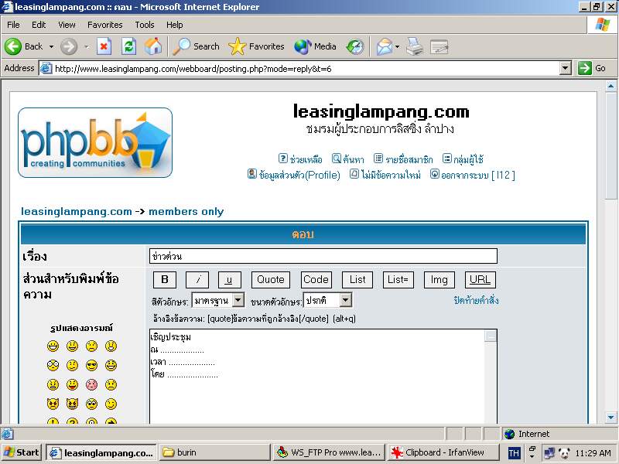Follow the members only forum link

(x=186, y=211)
